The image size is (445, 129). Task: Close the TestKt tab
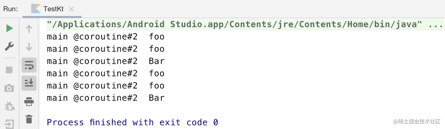71,9
